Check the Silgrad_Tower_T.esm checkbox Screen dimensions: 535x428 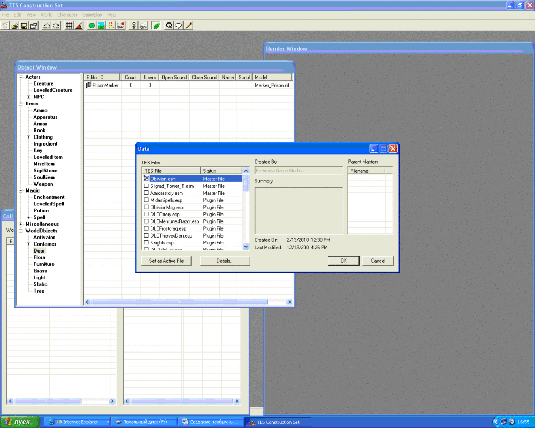pyautogui.click(x=147, y=186)
